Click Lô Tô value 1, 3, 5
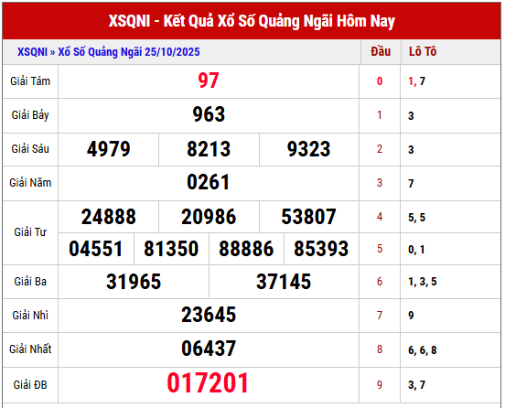This screenshot has width=505, height=408. 423,282
